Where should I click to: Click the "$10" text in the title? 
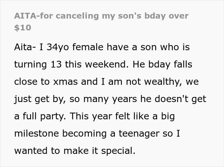pyautogui.click(x=23, y=28)
